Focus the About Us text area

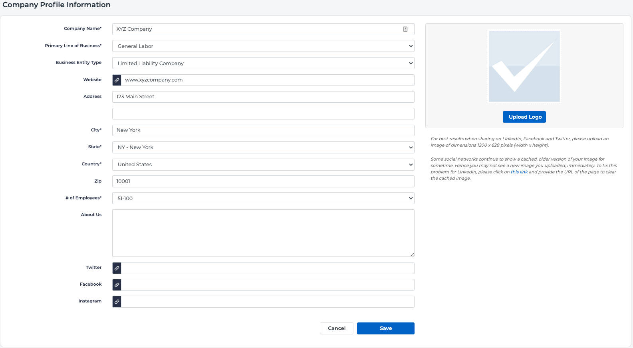coord(263,233)
